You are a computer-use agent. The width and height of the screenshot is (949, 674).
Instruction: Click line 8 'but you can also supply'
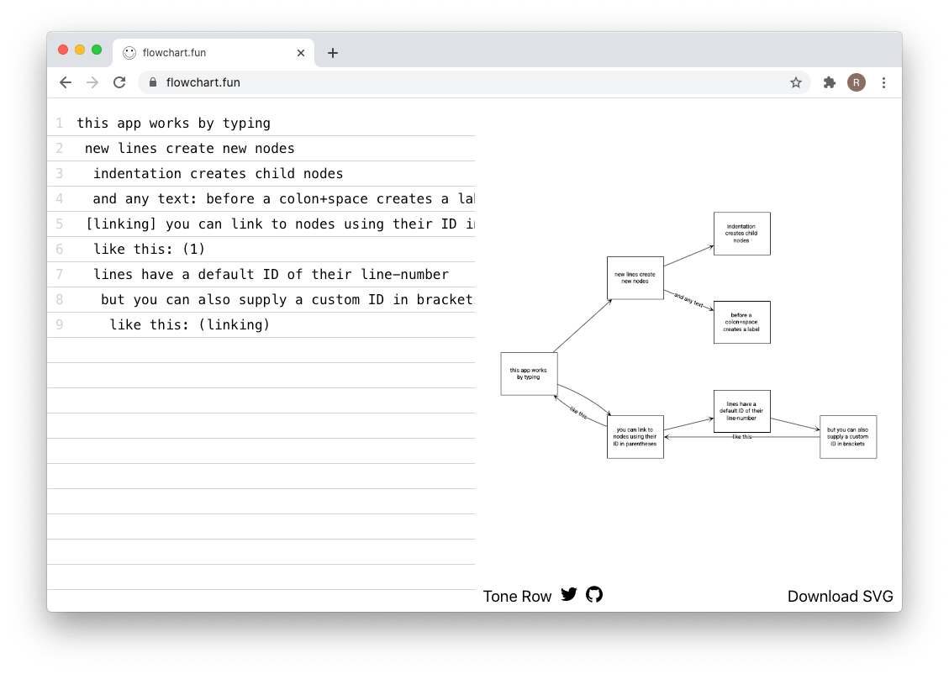287,299
